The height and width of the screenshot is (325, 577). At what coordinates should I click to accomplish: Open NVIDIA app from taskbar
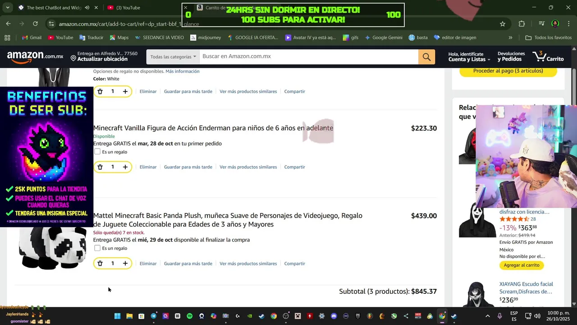coord(250,316)
